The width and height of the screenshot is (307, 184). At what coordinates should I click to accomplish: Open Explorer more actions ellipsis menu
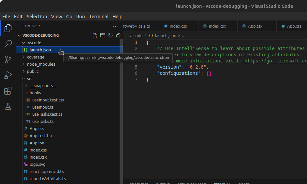click(x=115, y=26)
